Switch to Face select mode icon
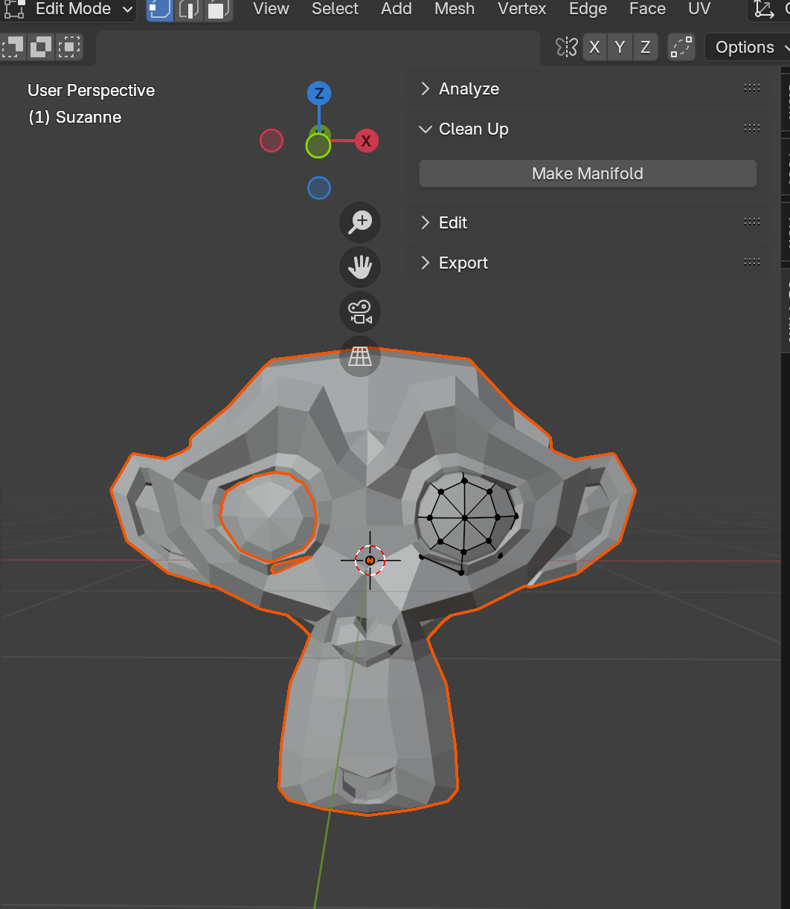The width and height of the screenshot is (790, 909). [217, 9]
